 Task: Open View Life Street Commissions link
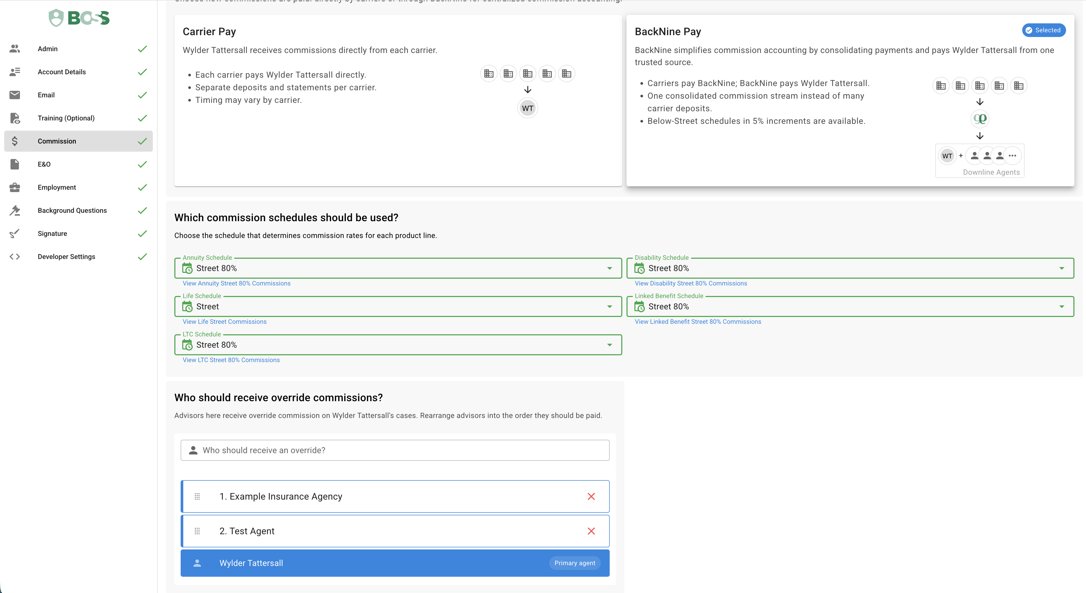pos(225,322)
